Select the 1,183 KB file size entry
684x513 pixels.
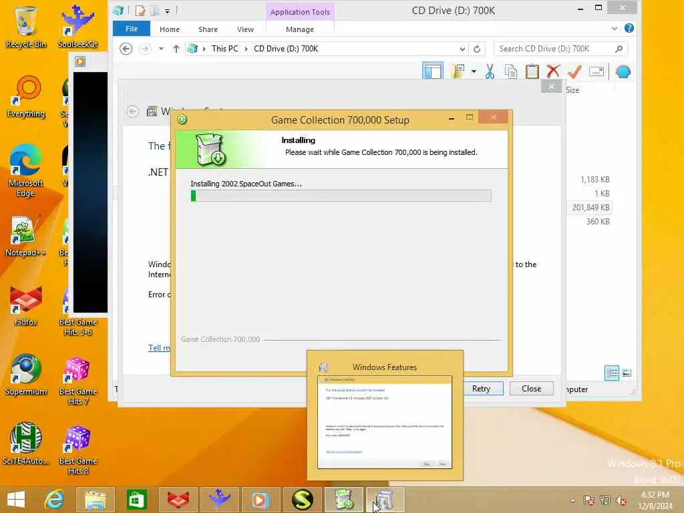(x=594, y=179)
